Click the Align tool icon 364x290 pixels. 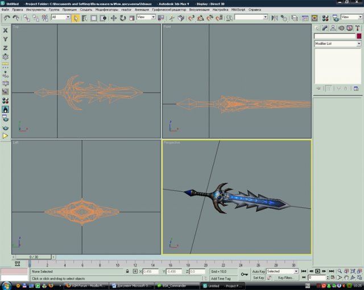click(x=284, y=18)
